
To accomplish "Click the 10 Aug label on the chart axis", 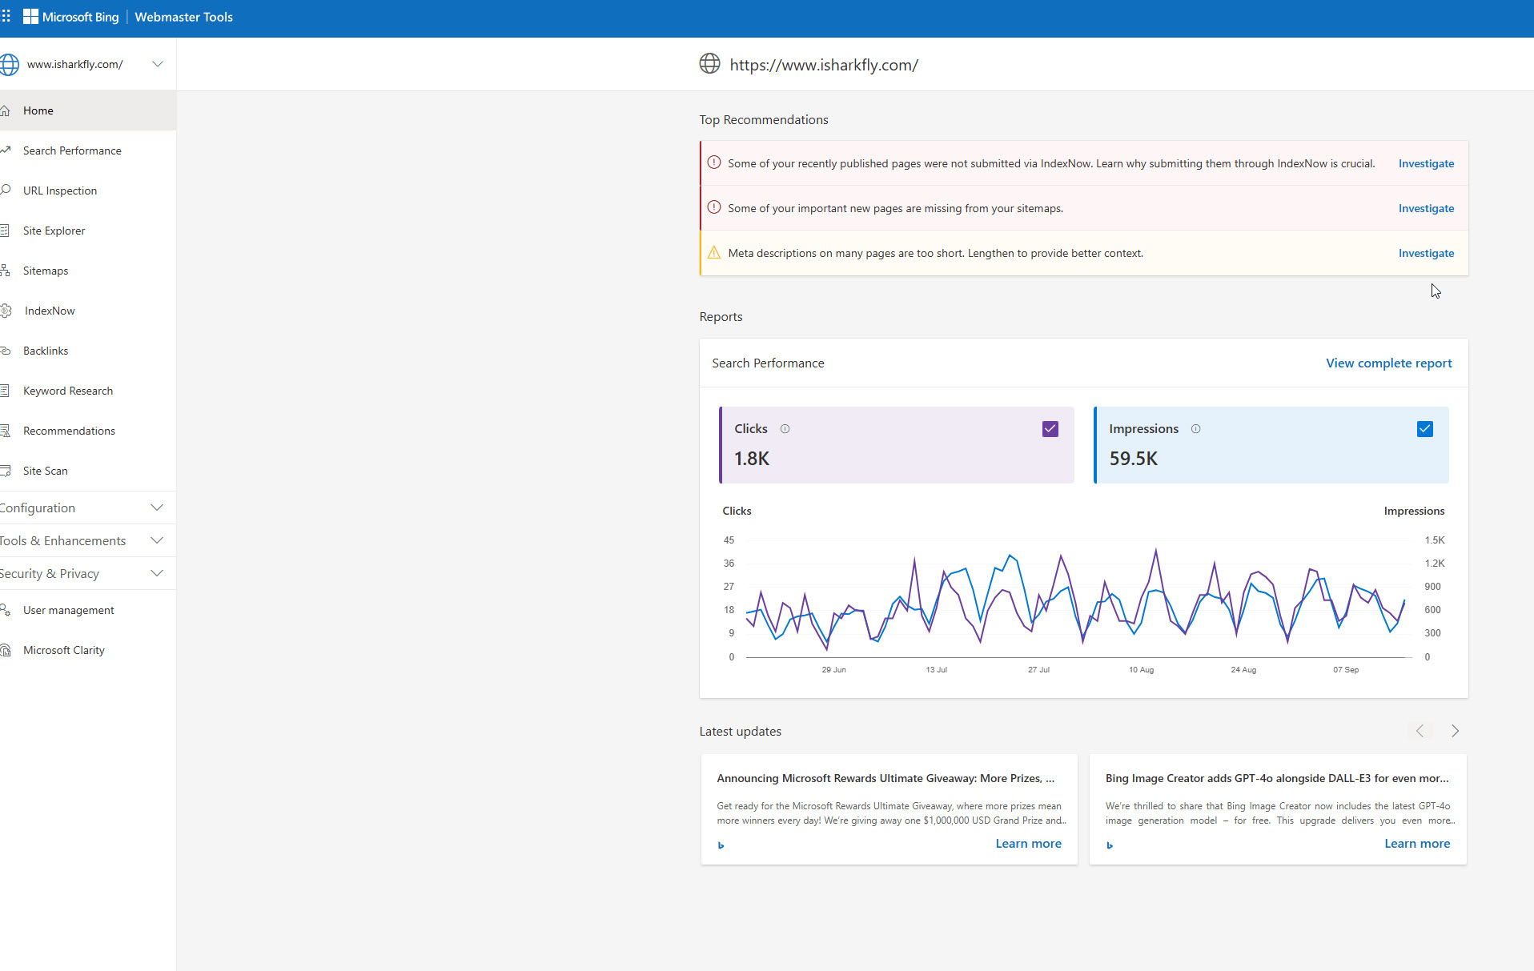I will pyautogui.click(x=1141, y=670).
